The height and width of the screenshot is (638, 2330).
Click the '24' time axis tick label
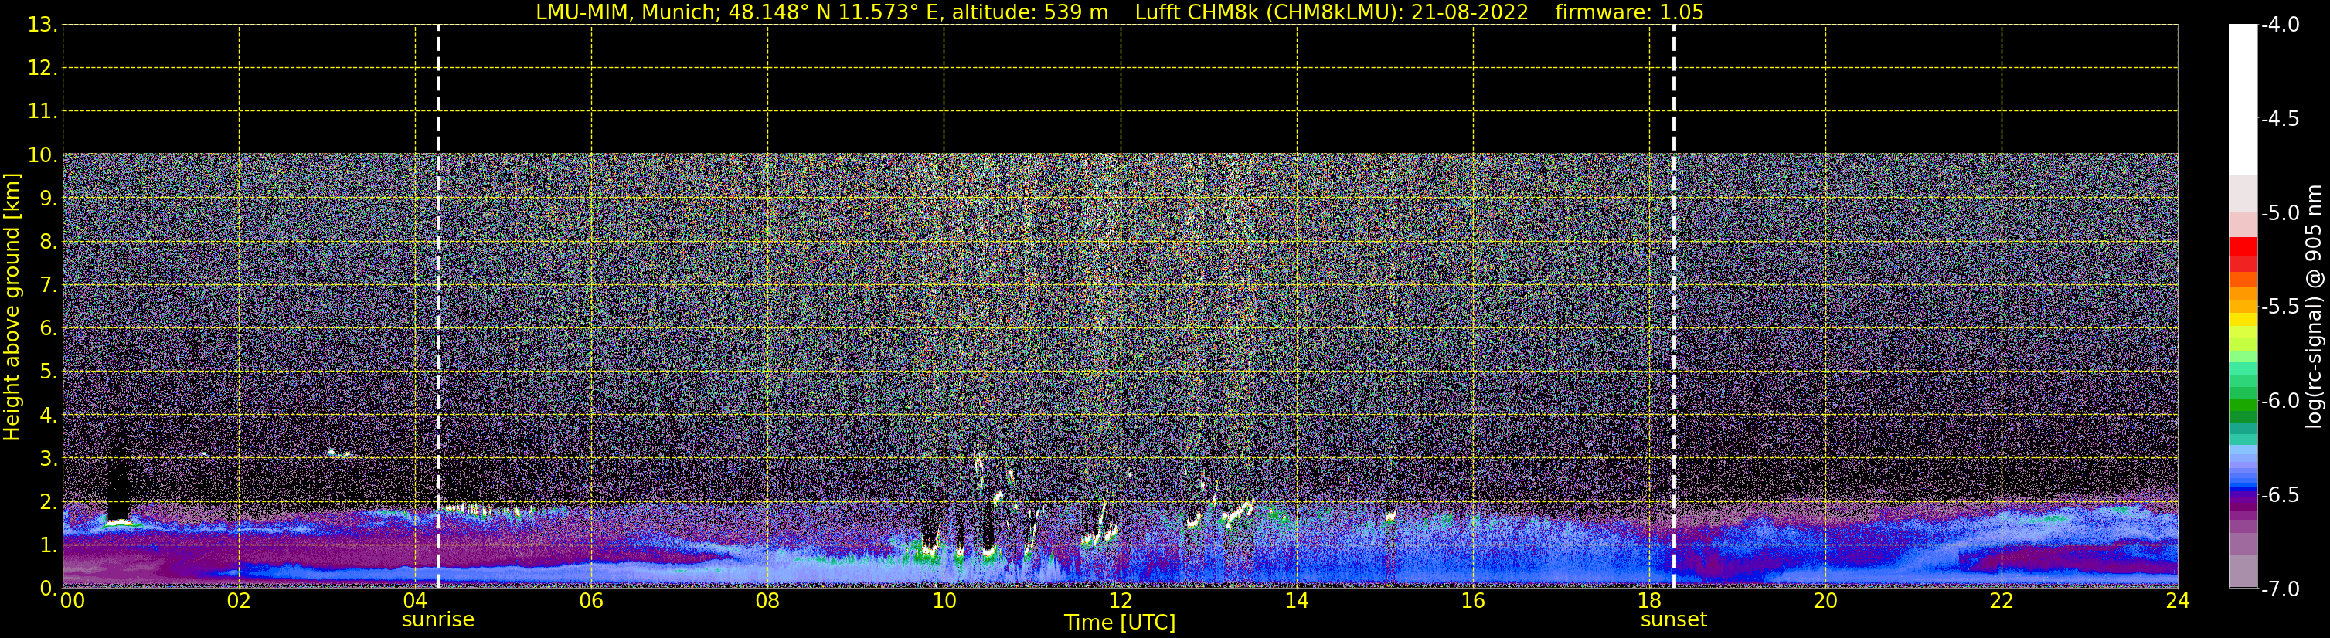2178,602
